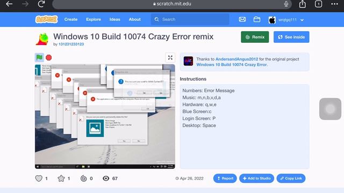Open the Messages envelope icon
344x193 pixels.
pos(242,19)
